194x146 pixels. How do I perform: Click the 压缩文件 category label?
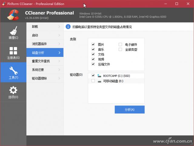click(x=104, y=64)
